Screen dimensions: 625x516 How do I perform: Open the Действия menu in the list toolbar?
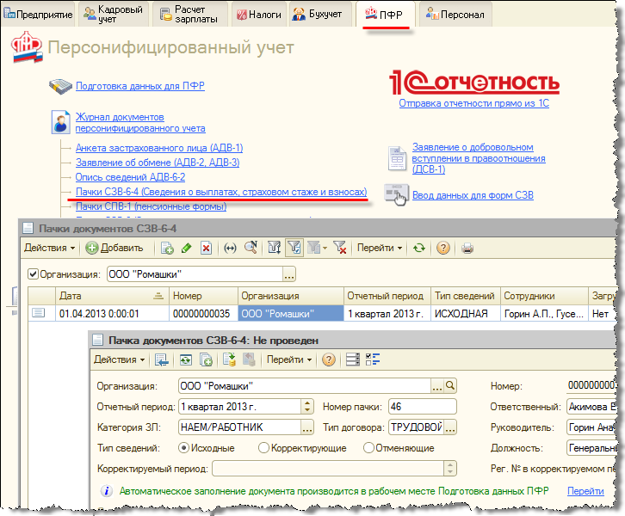pos(49,248)
